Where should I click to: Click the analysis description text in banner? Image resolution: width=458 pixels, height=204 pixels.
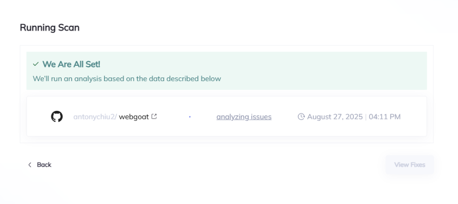point(127,79)
